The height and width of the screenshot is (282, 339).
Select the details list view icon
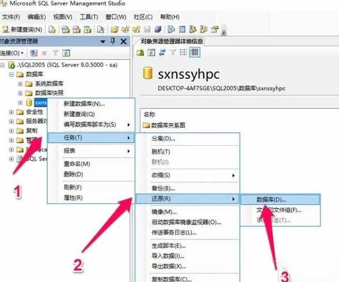click(195, 52)
